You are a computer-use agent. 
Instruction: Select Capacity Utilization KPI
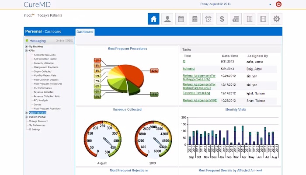(44, 63)
